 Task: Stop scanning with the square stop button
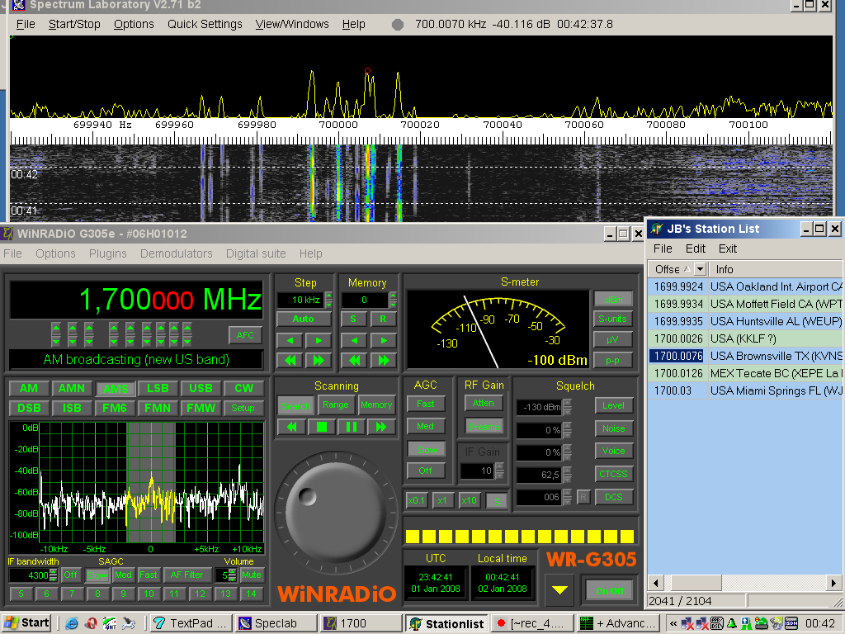tap(322, 427)
